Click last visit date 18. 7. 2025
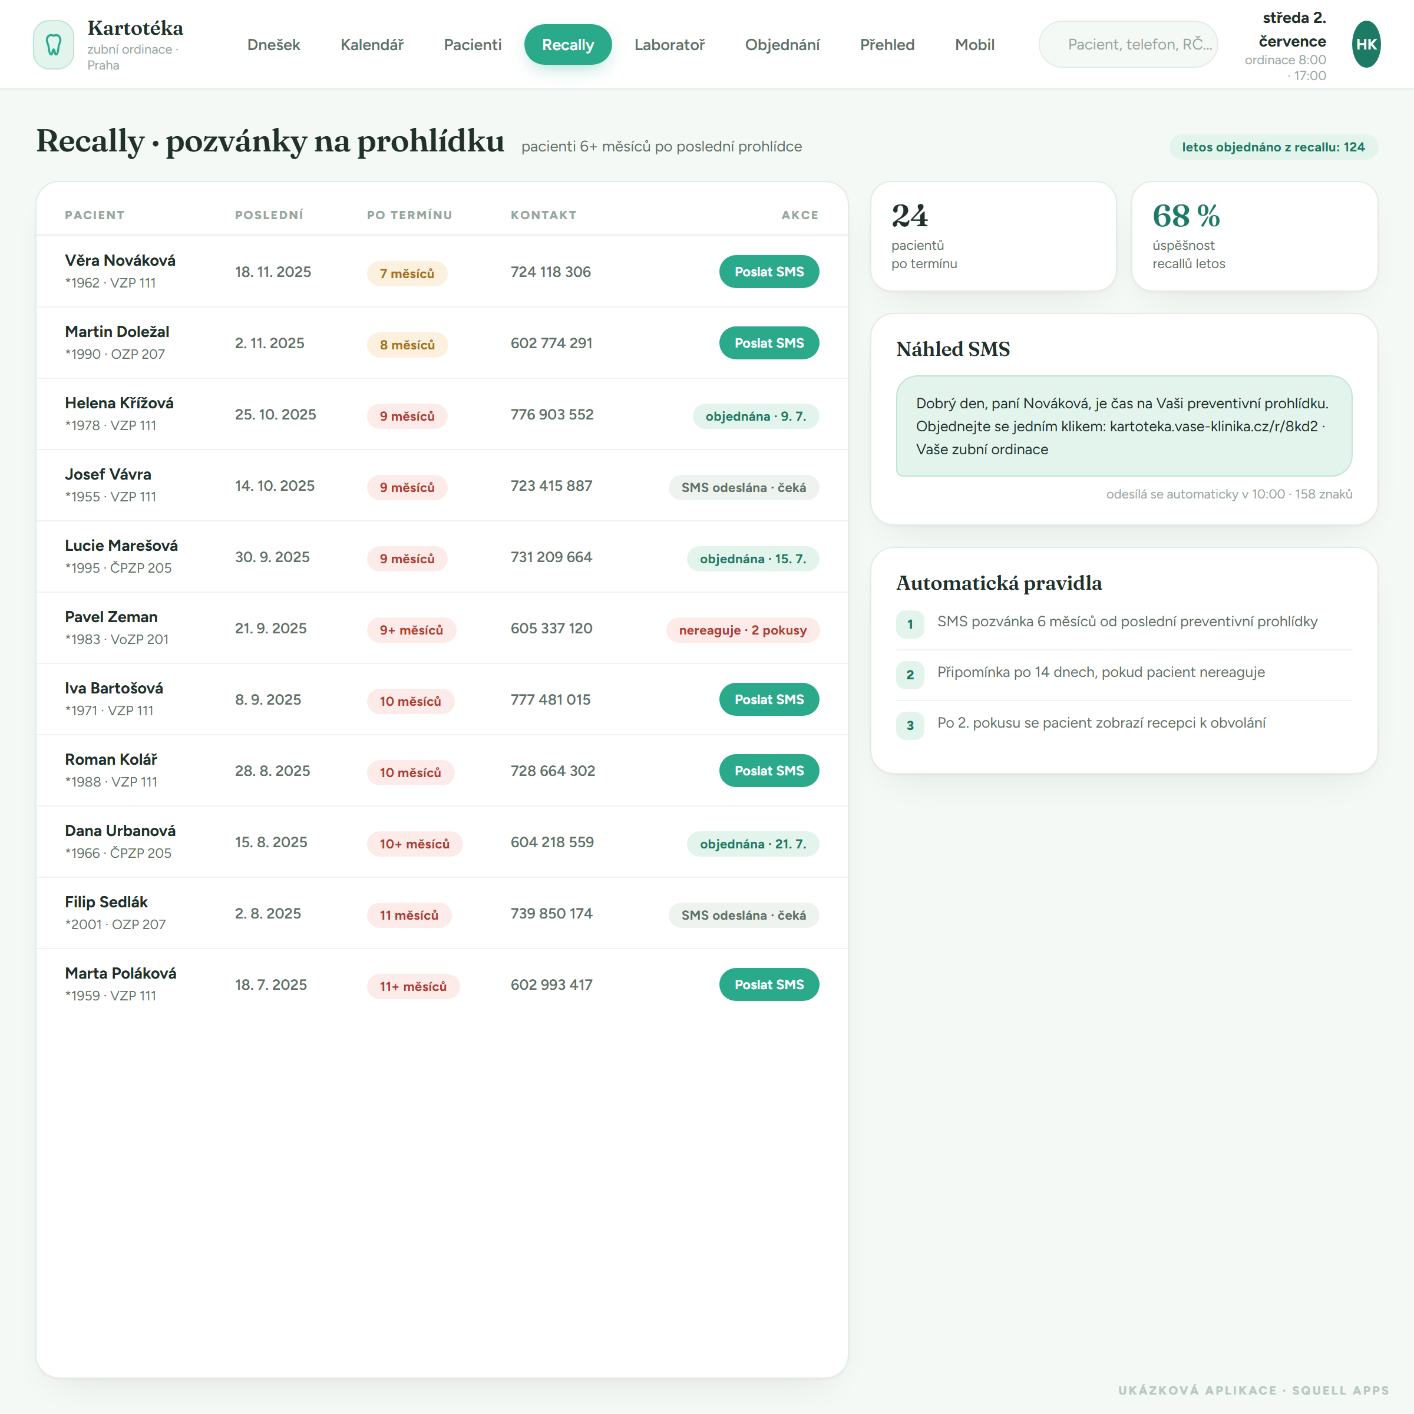Image resolution: width=1414 pixels, height=1414 pixels. tap(271, 984)
